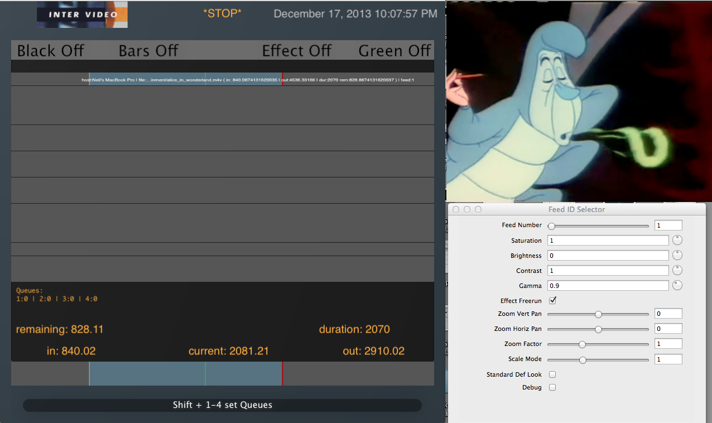
Task: Click the current: 2081.21 readout
Action: point(229,351)
